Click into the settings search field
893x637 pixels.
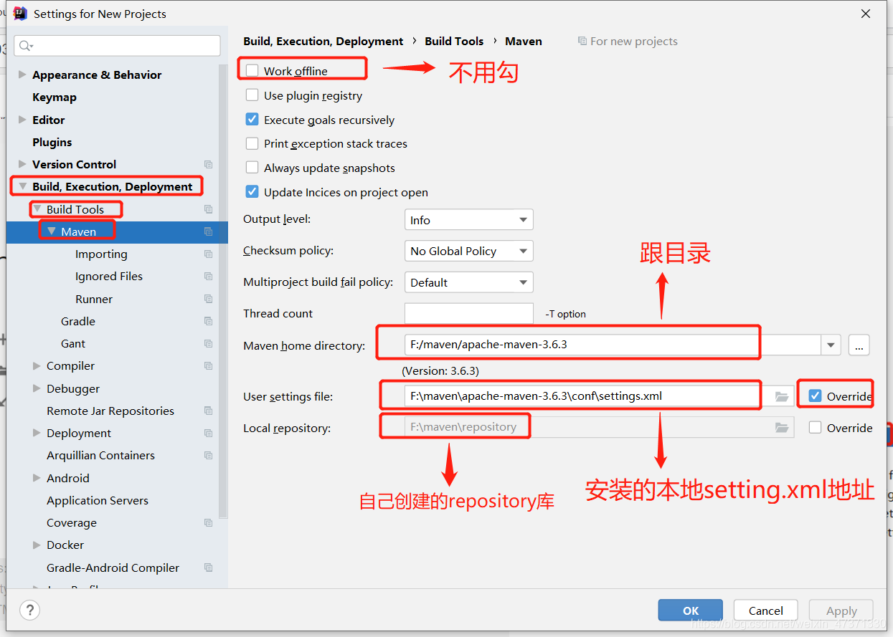(x=117, y=46)
